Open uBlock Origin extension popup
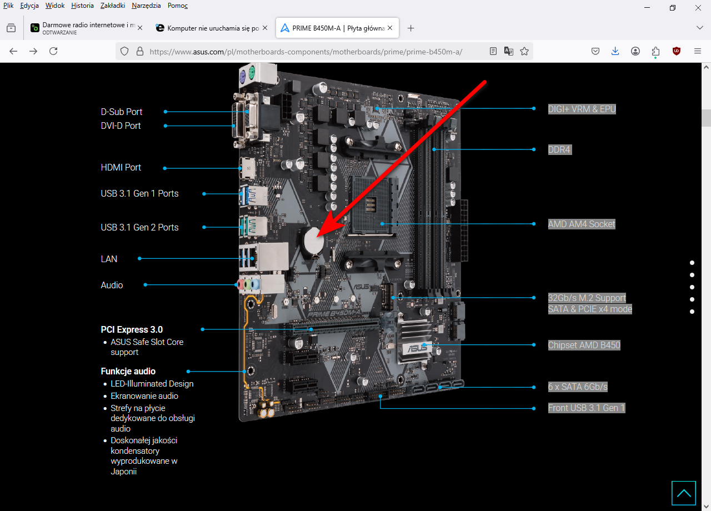The height and width of the screenshot is (511, 711). click(677, 51)
